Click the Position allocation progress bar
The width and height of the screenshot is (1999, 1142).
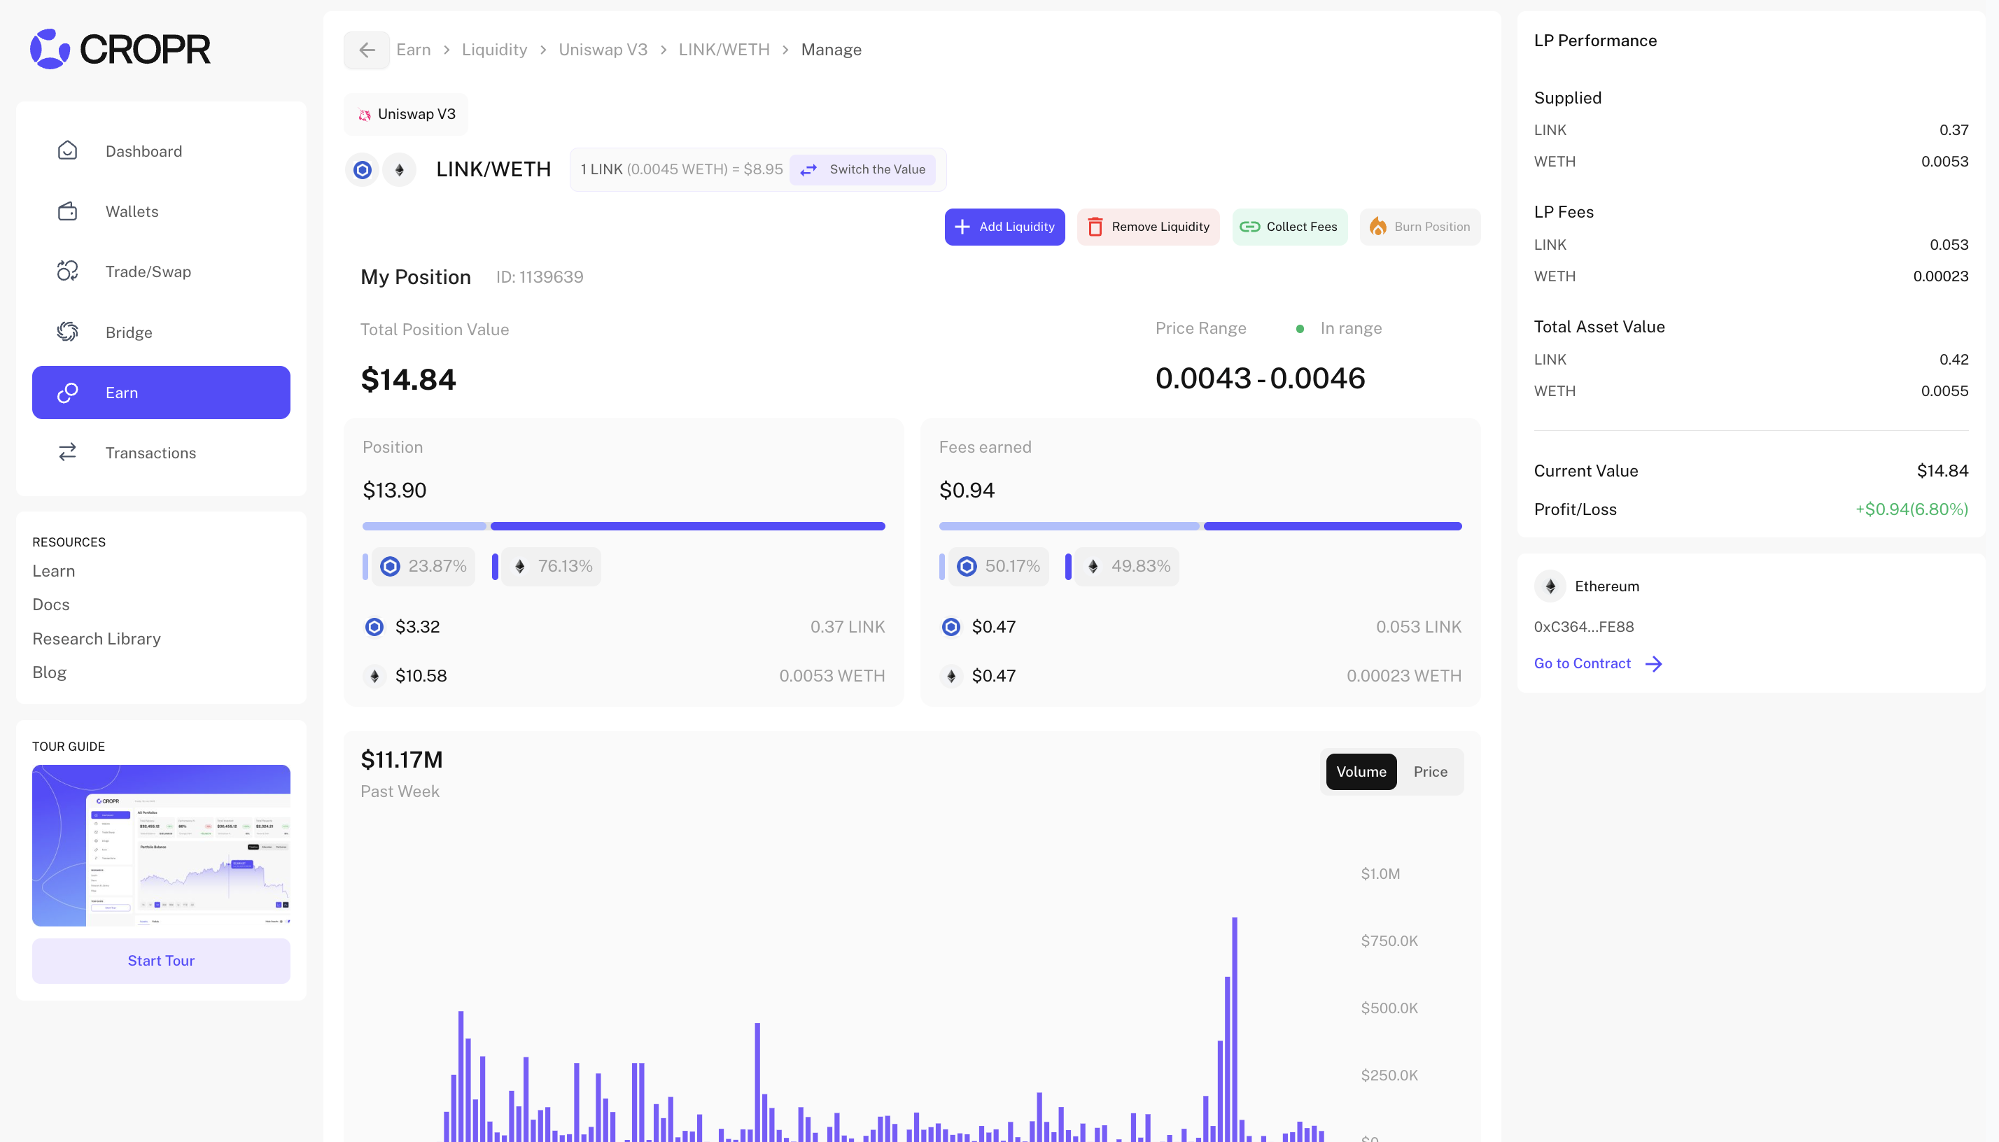624,526
